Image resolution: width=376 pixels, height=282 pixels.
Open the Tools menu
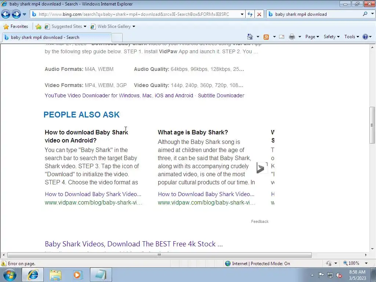(x=351, y=37)
